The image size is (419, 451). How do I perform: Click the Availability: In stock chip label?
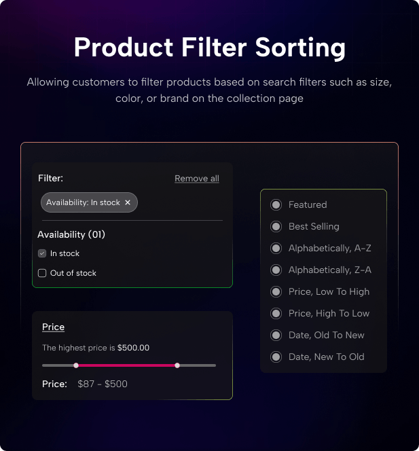tap(83, 202)
